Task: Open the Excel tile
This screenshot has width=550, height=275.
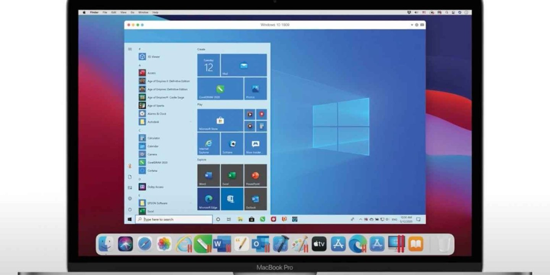Action: 231,175
